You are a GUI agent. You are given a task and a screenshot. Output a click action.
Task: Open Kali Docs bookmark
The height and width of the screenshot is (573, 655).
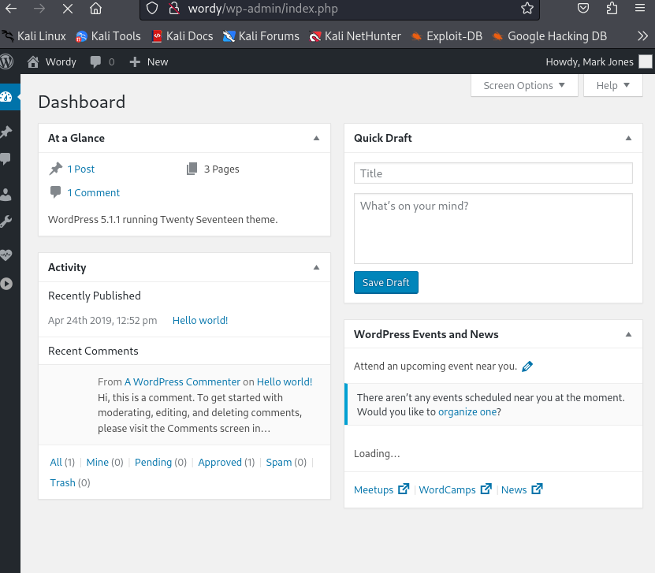click(182, 36)
